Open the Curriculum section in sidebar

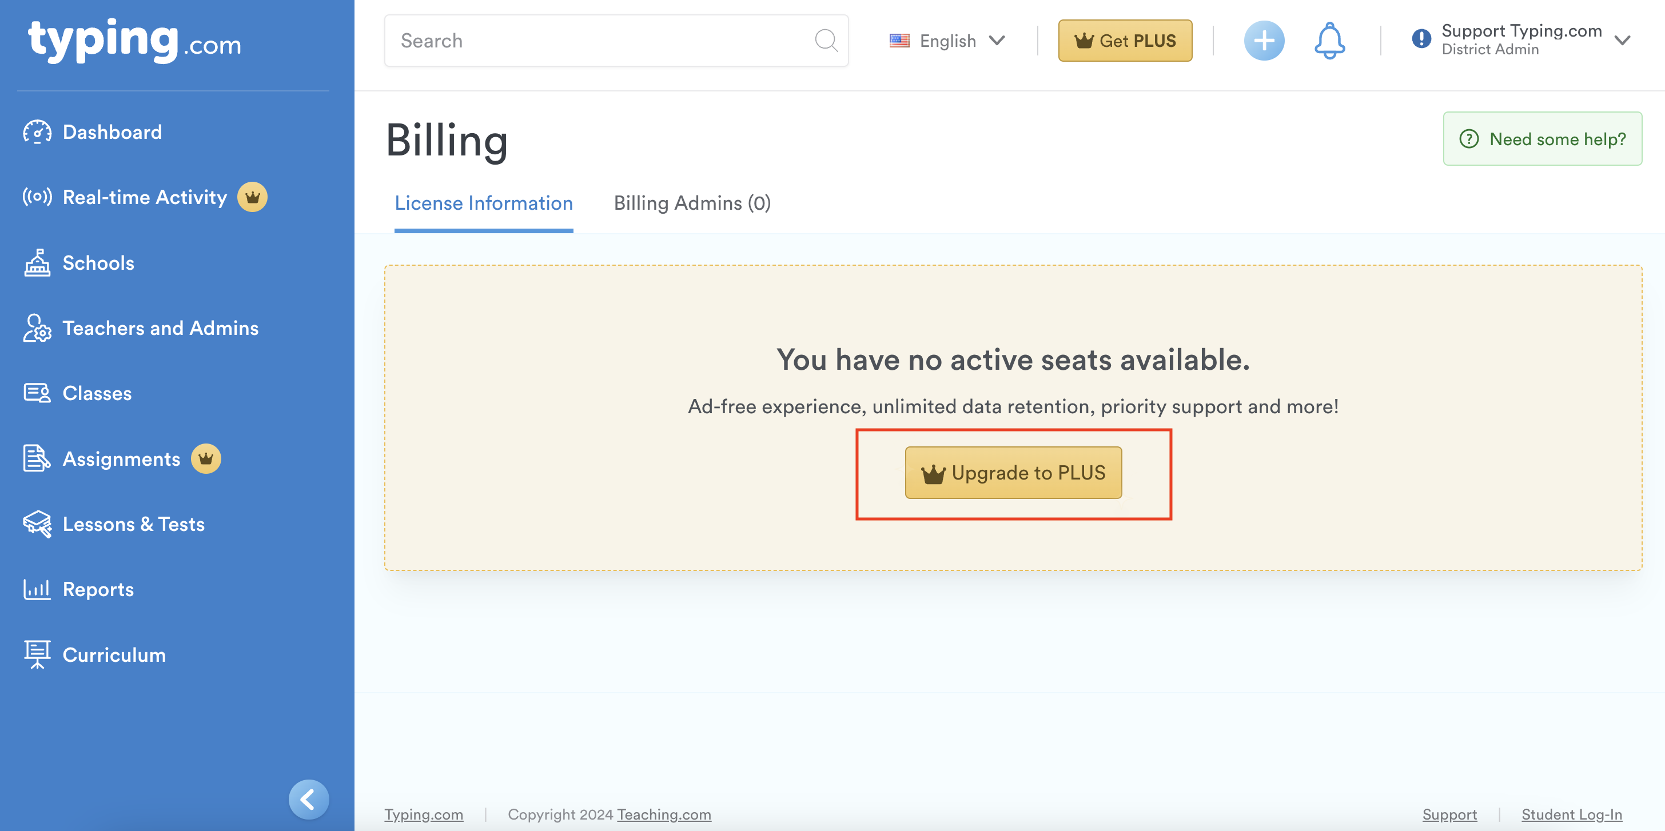(114, 654)
